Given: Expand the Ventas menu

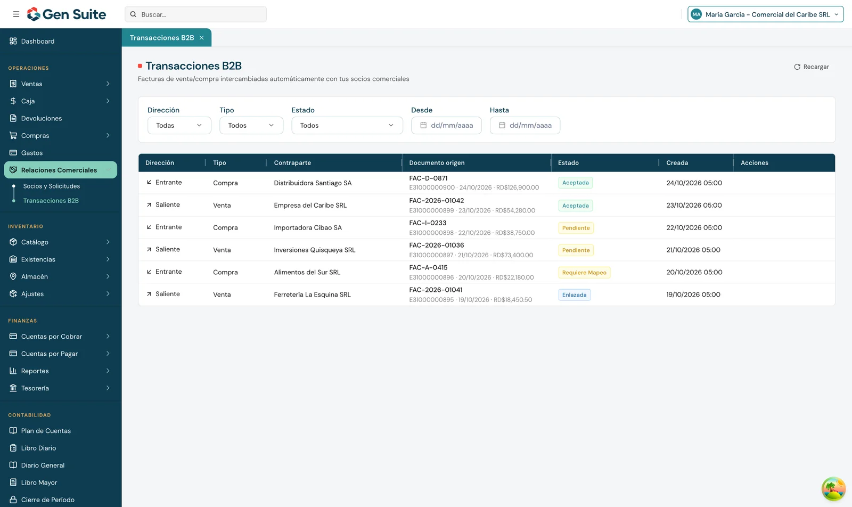Looking at the screenshot, I should coord(61,84).
